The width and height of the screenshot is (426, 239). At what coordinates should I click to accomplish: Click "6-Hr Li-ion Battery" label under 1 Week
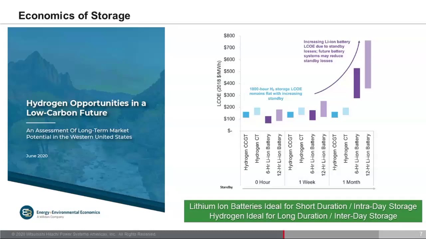point(313,154)
